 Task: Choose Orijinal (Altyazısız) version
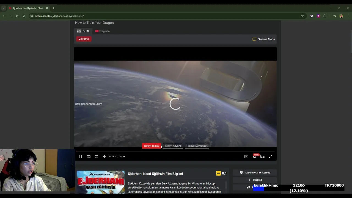(197, 146)
